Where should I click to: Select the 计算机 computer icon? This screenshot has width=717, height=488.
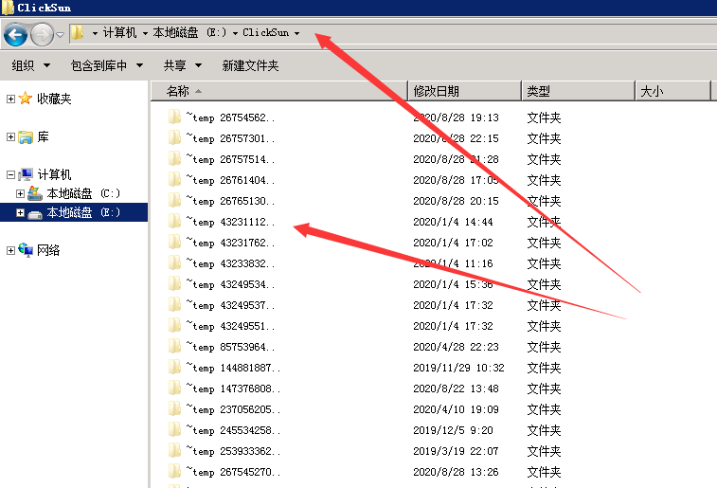(27, 174)
